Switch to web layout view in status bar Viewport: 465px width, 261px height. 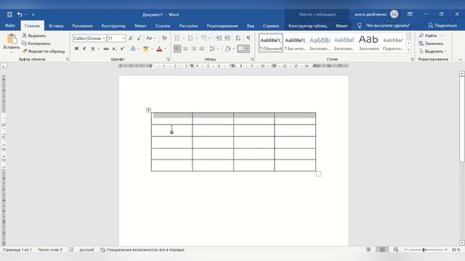click(x=396, y=249)
